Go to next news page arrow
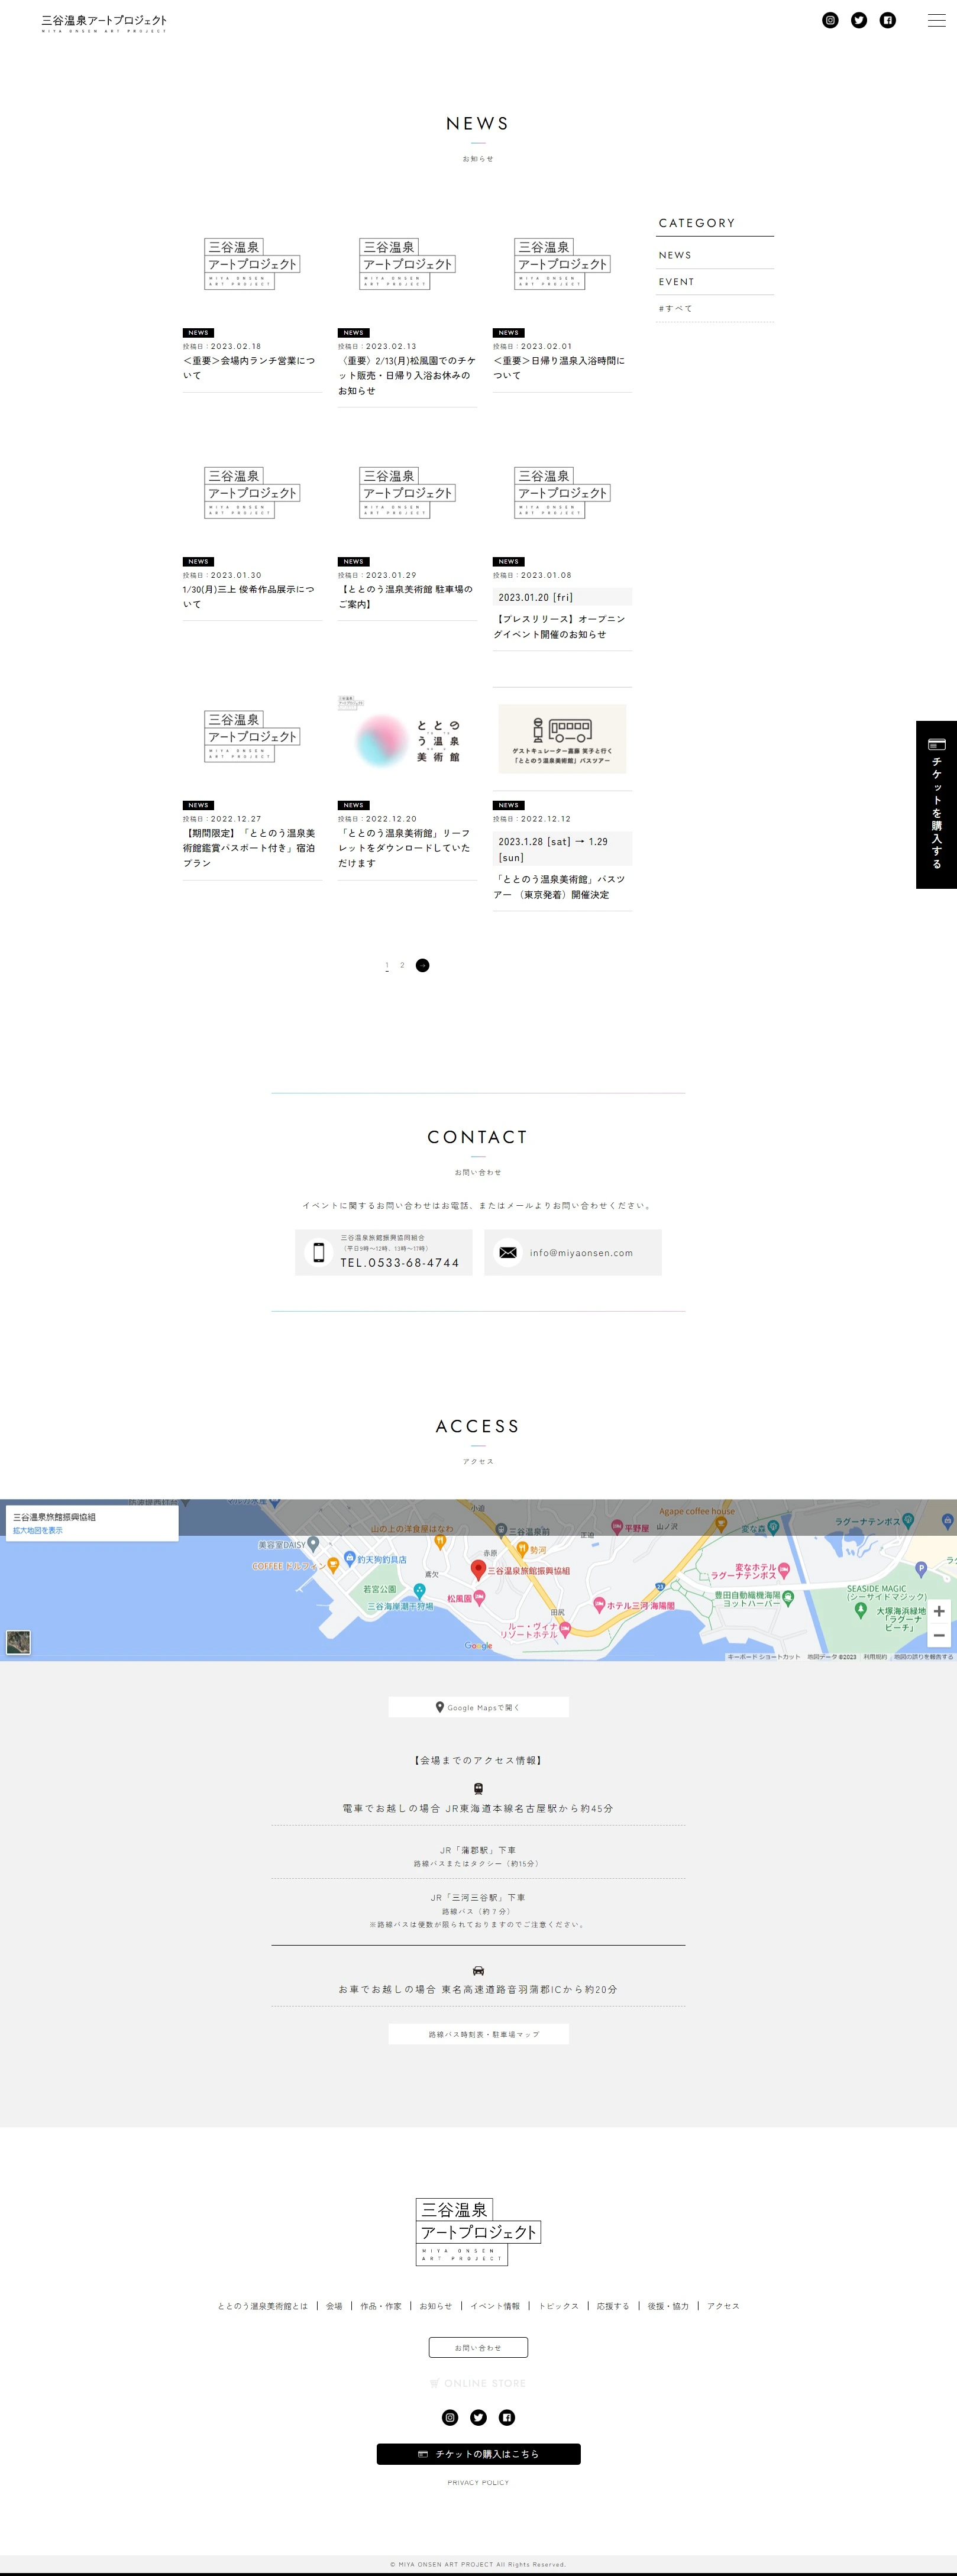The height and width of the screenshot is (2576, 957). 422,965
